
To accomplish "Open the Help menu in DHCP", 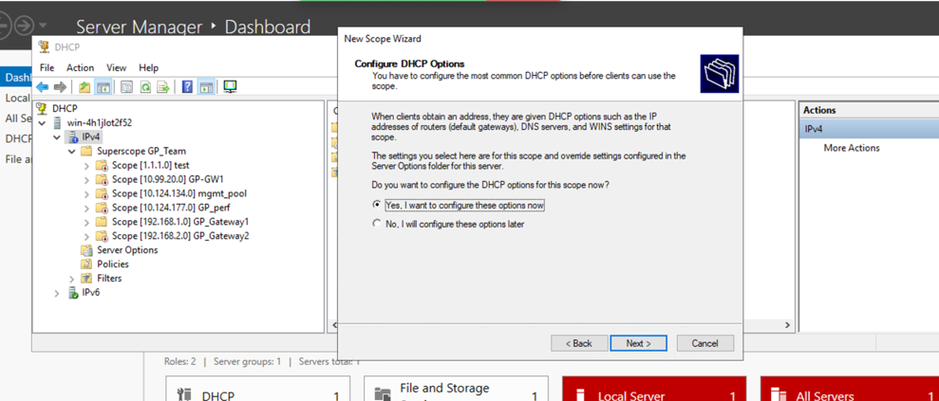I will [148, 67].
